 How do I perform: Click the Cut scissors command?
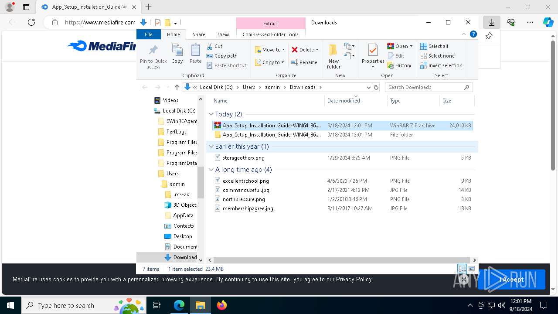214,46
